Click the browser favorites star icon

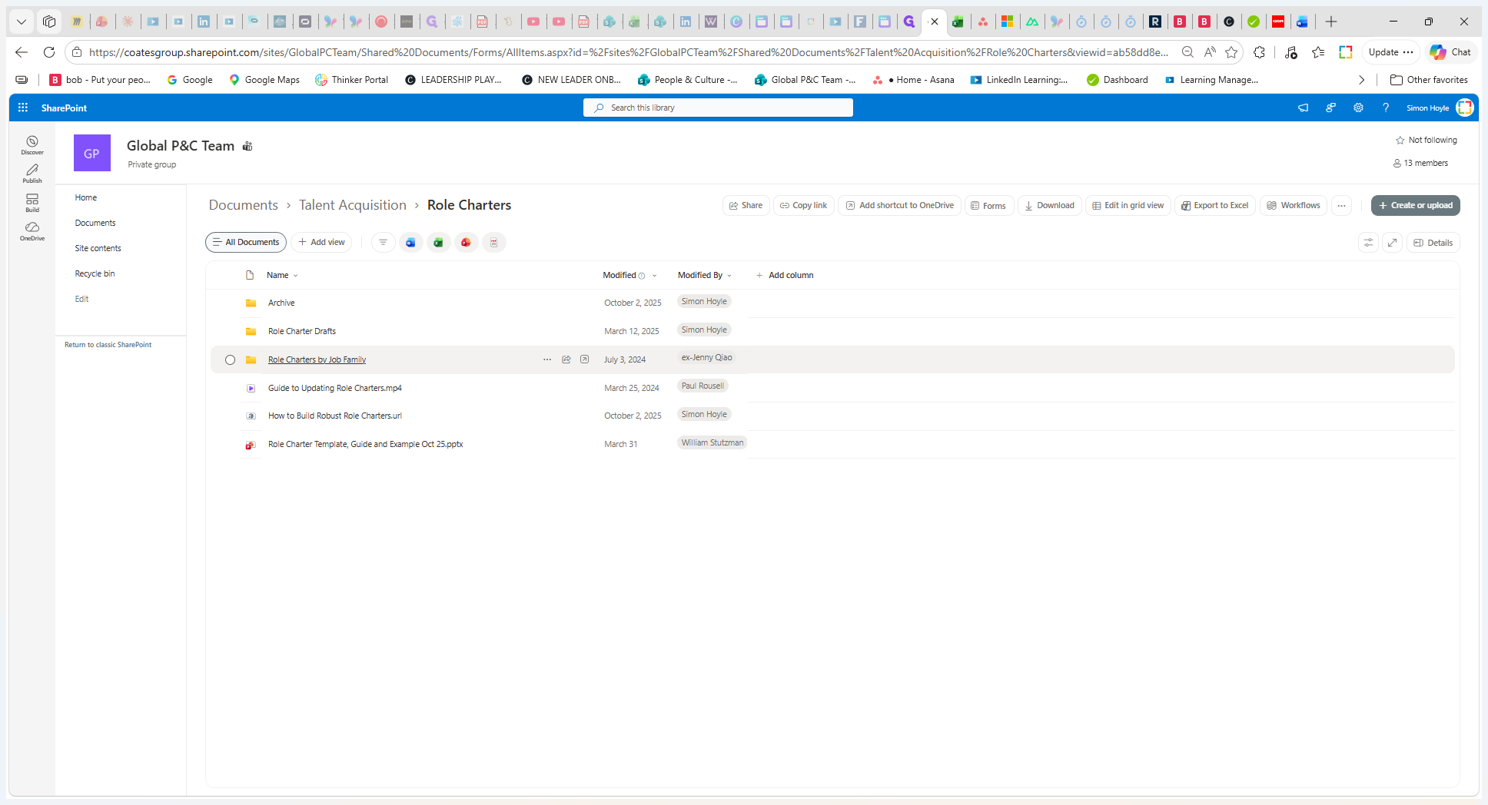1231,52
